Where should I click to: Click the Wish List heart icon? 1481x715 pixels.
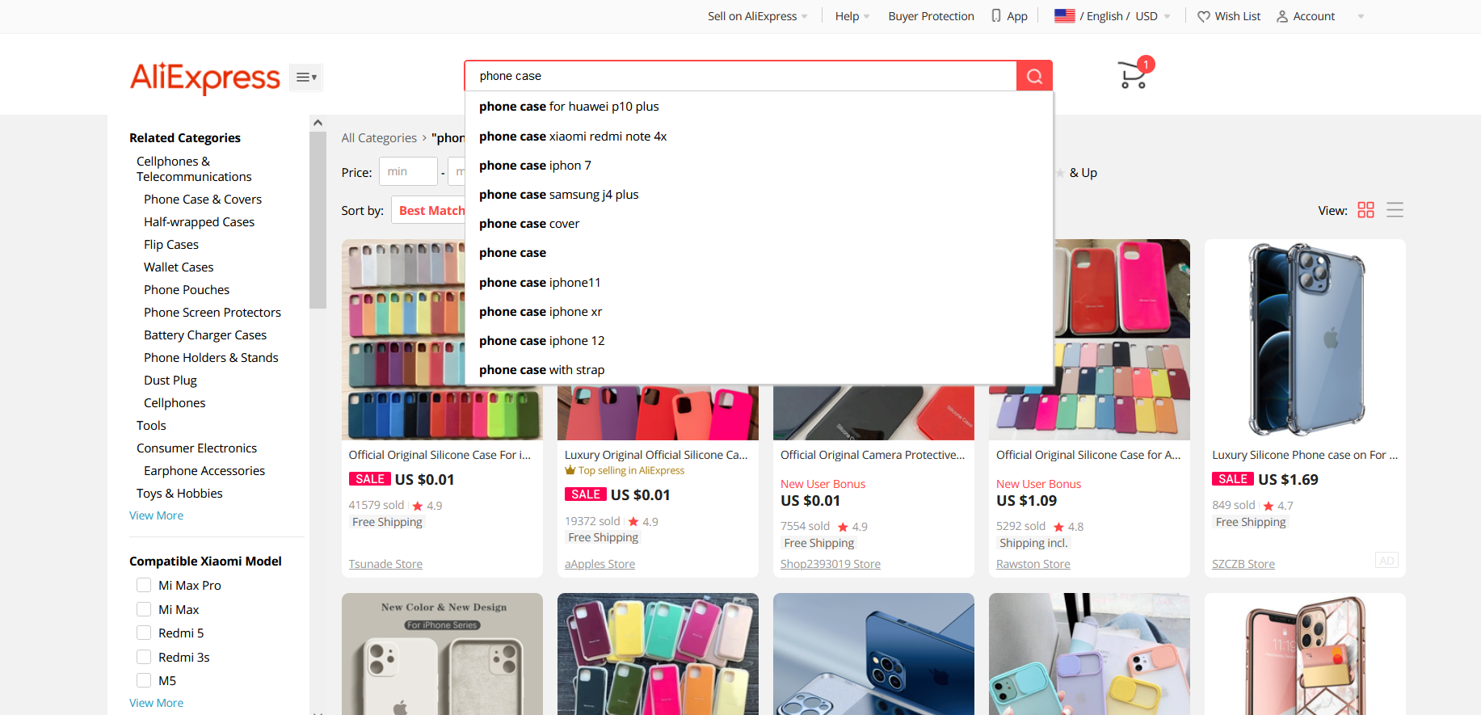click(1204, 16)
